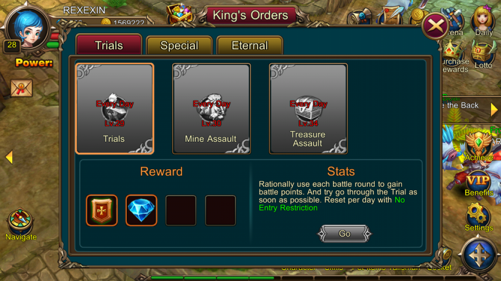This screenshot has width=501, height=281.
Task: Open the Settings gear icon
Action: click(478, 217)
